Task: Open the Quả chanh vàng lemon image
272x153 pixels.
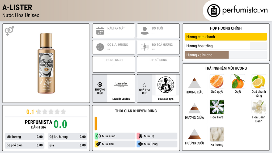Action: (x=259, y=81)
